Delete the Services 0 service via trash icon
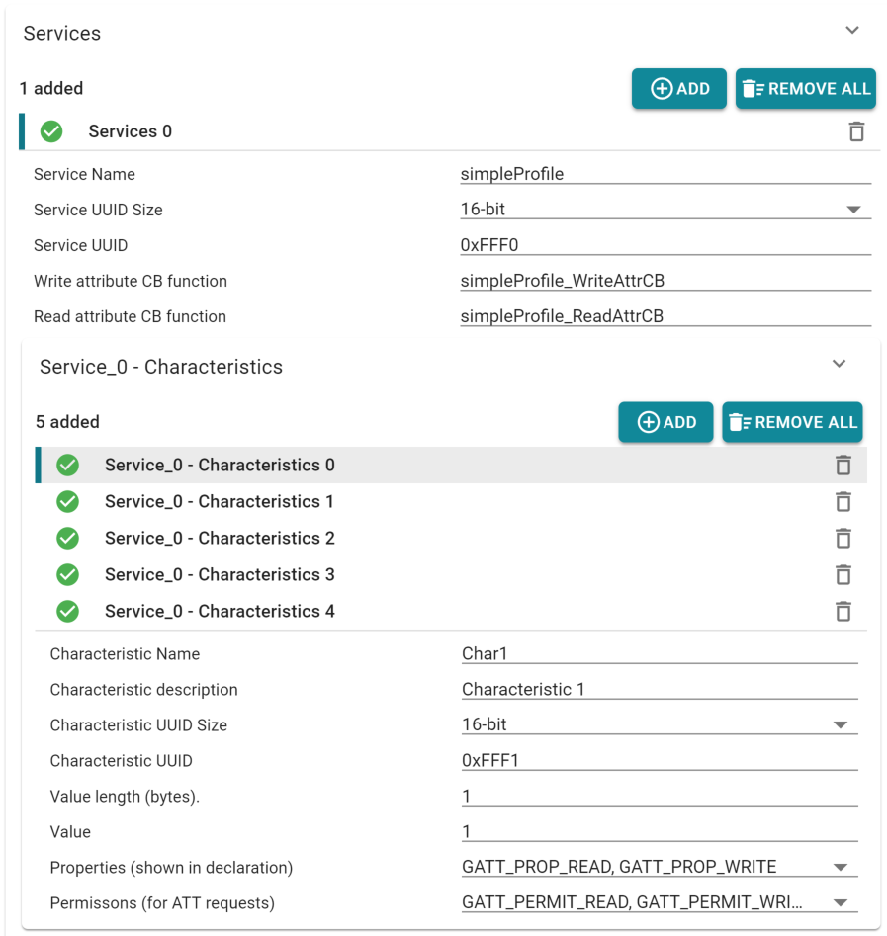 (x=856, y=130)
